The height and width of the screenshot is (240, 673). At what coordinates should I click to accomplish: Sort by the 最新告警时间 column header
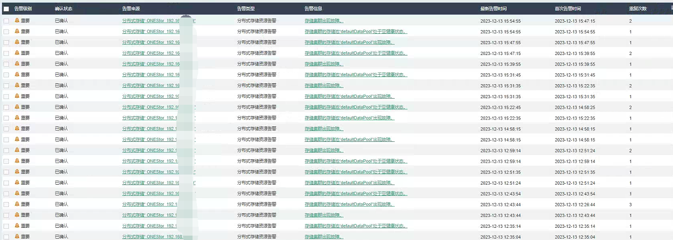click(494, 8)
